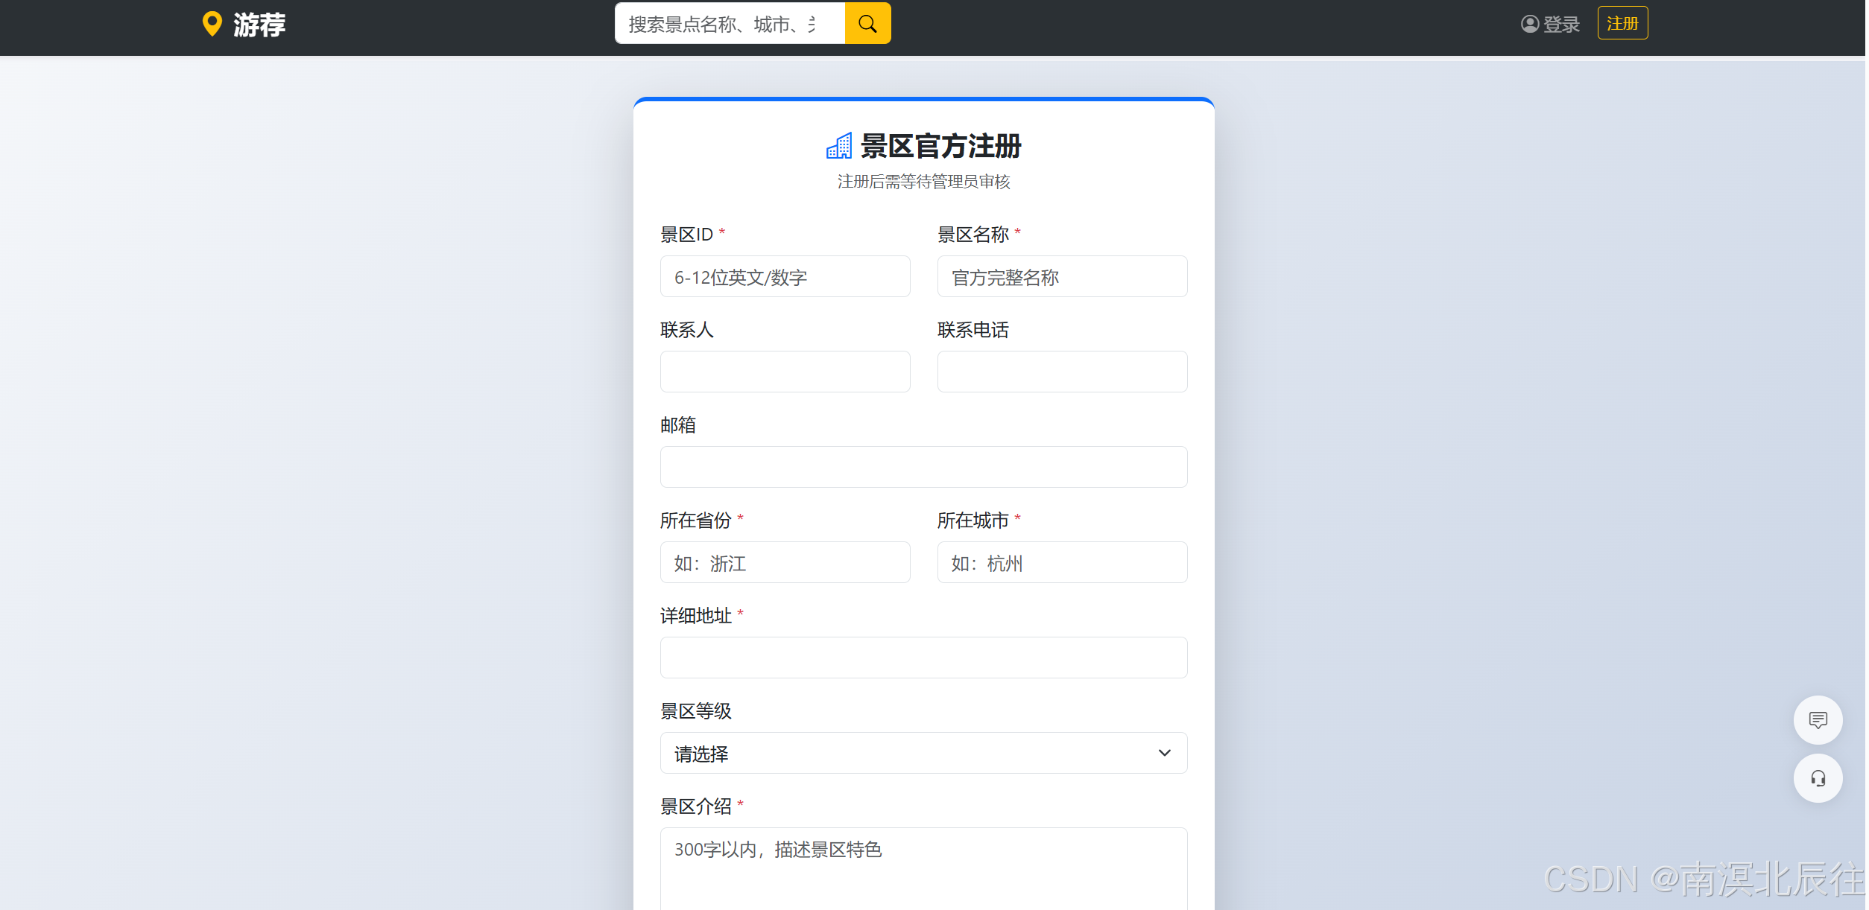The image size is (1869, 910).
Task: Click the 景区等级 label
Action: point(695,711)
